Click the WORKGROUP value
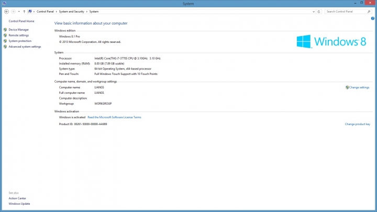The height and width of the screenshot is (212, 377). click(103, 104)
